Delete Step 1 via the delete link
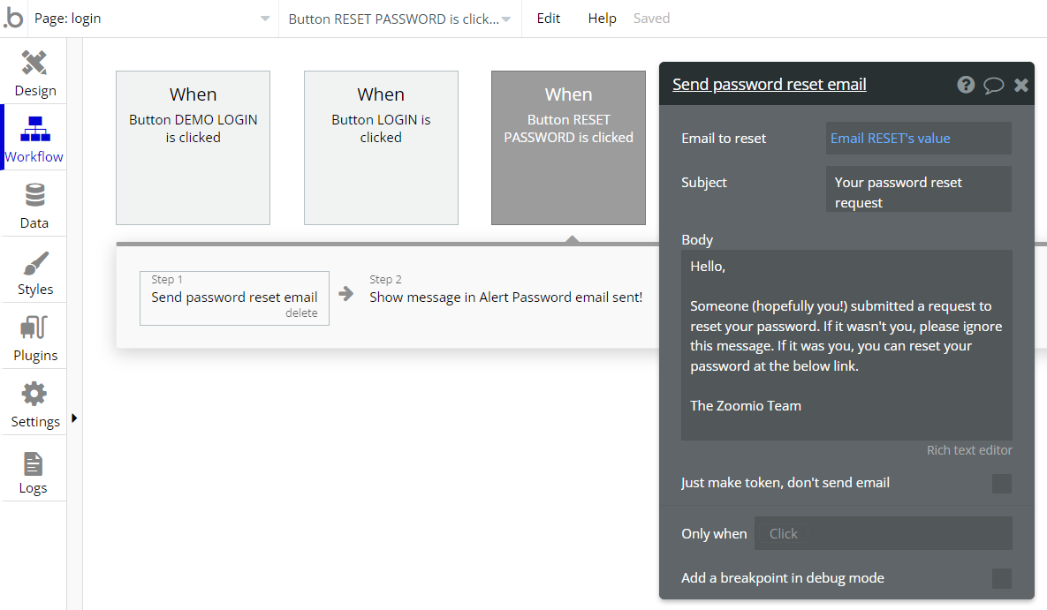 pyautogui.click(x=301, y=313)
